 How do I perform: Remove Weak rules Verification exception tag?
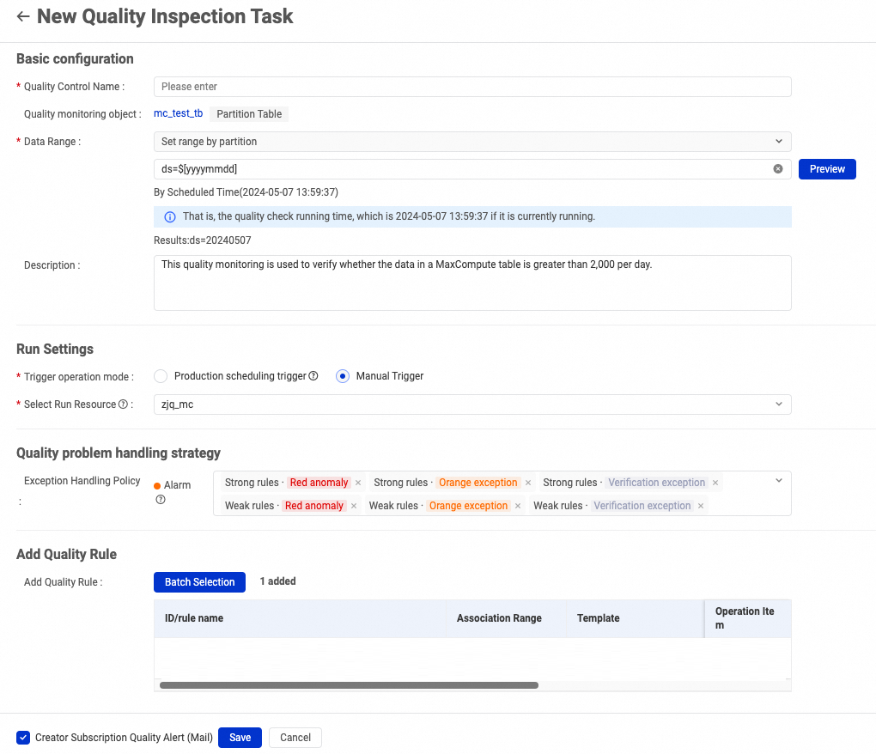click(701, 506)
